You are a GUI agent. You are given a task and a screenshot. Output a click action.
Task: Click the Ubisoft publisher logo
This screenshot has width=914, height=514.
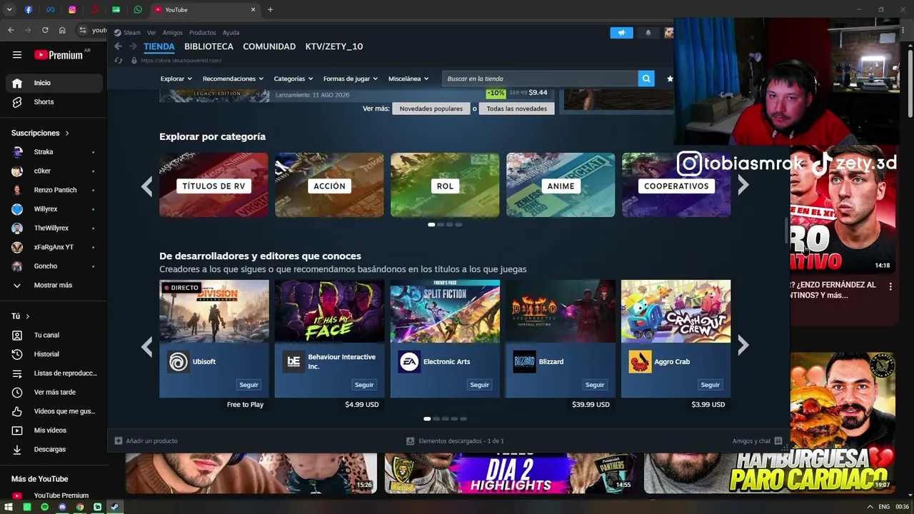click(179, 362)
